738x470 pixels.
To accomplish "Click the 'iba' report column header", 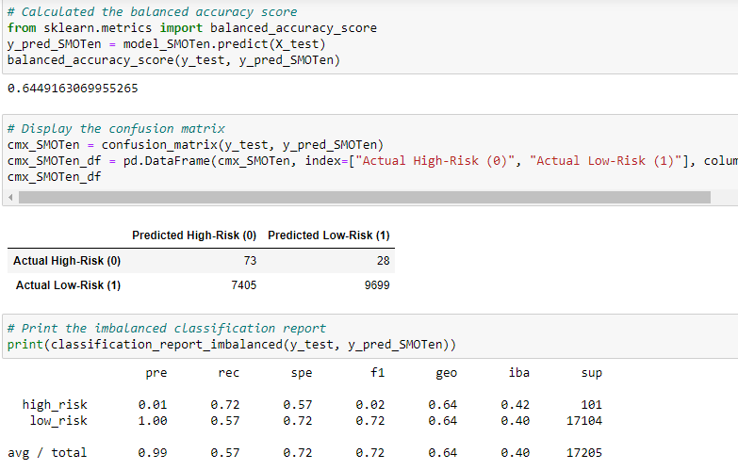I will pos(519,373).
